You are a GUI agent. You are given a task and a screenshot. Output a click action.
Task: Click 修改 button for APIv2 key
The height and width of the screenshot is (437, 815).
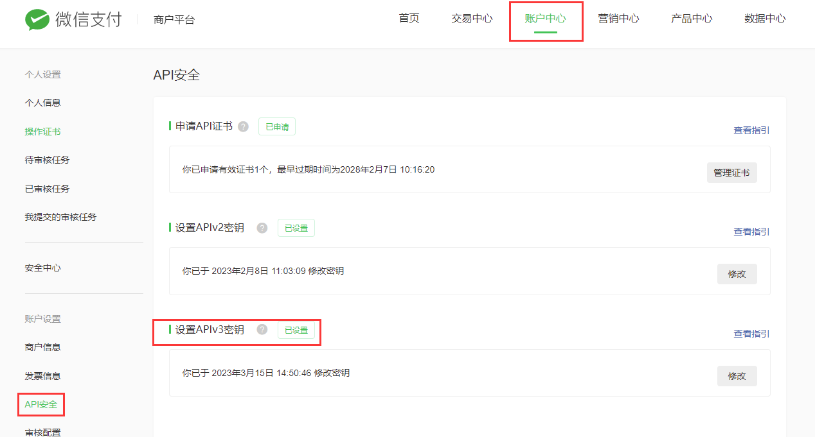tap(737, 274)
